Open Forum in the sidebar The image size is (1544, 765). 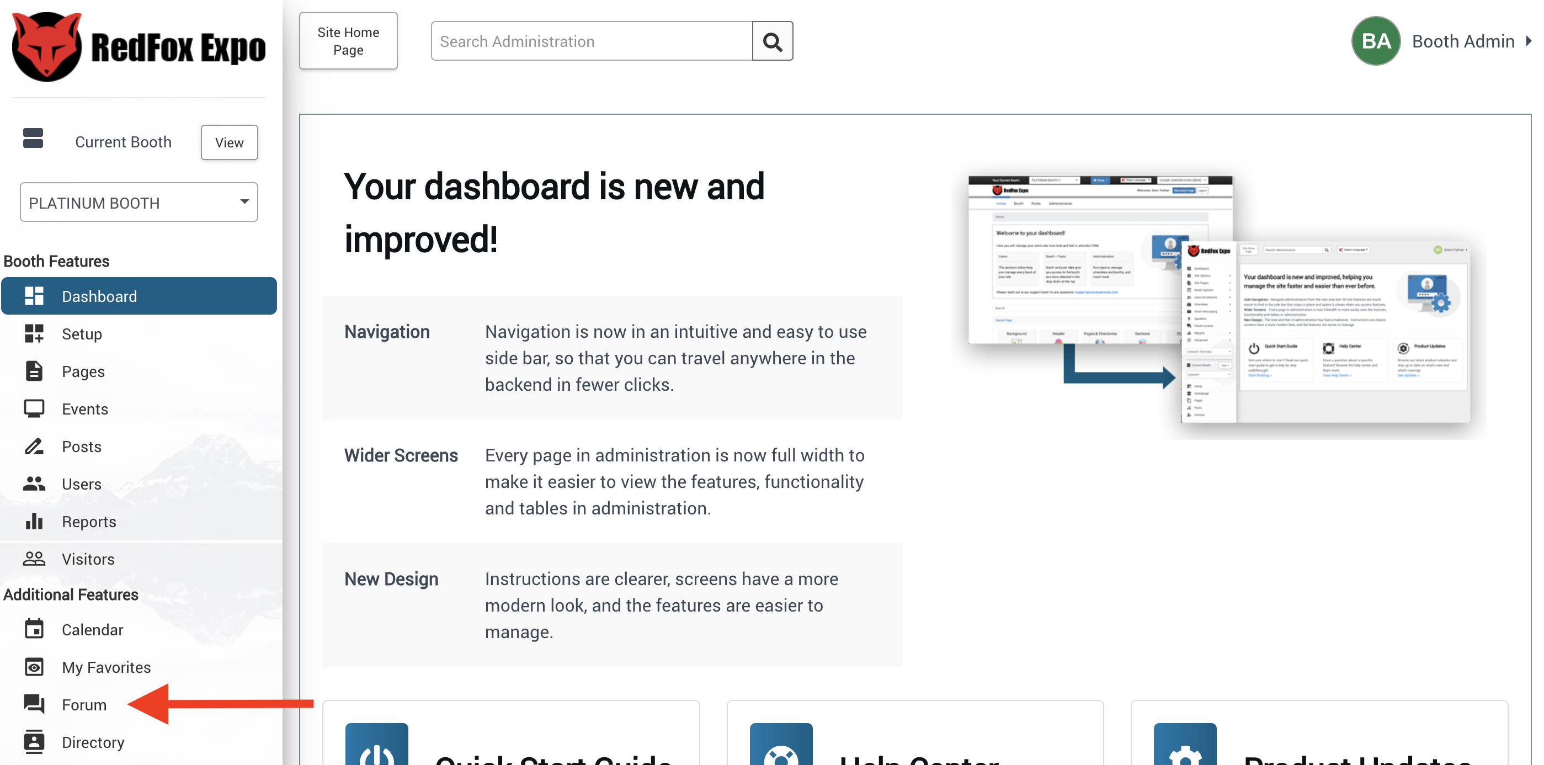pyautogui.click(x=139, y=704)
